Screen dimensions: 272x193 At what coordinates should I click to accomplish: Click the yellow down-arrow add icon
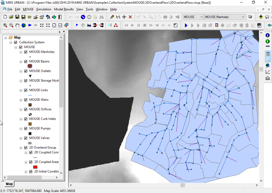pos(261,17)
